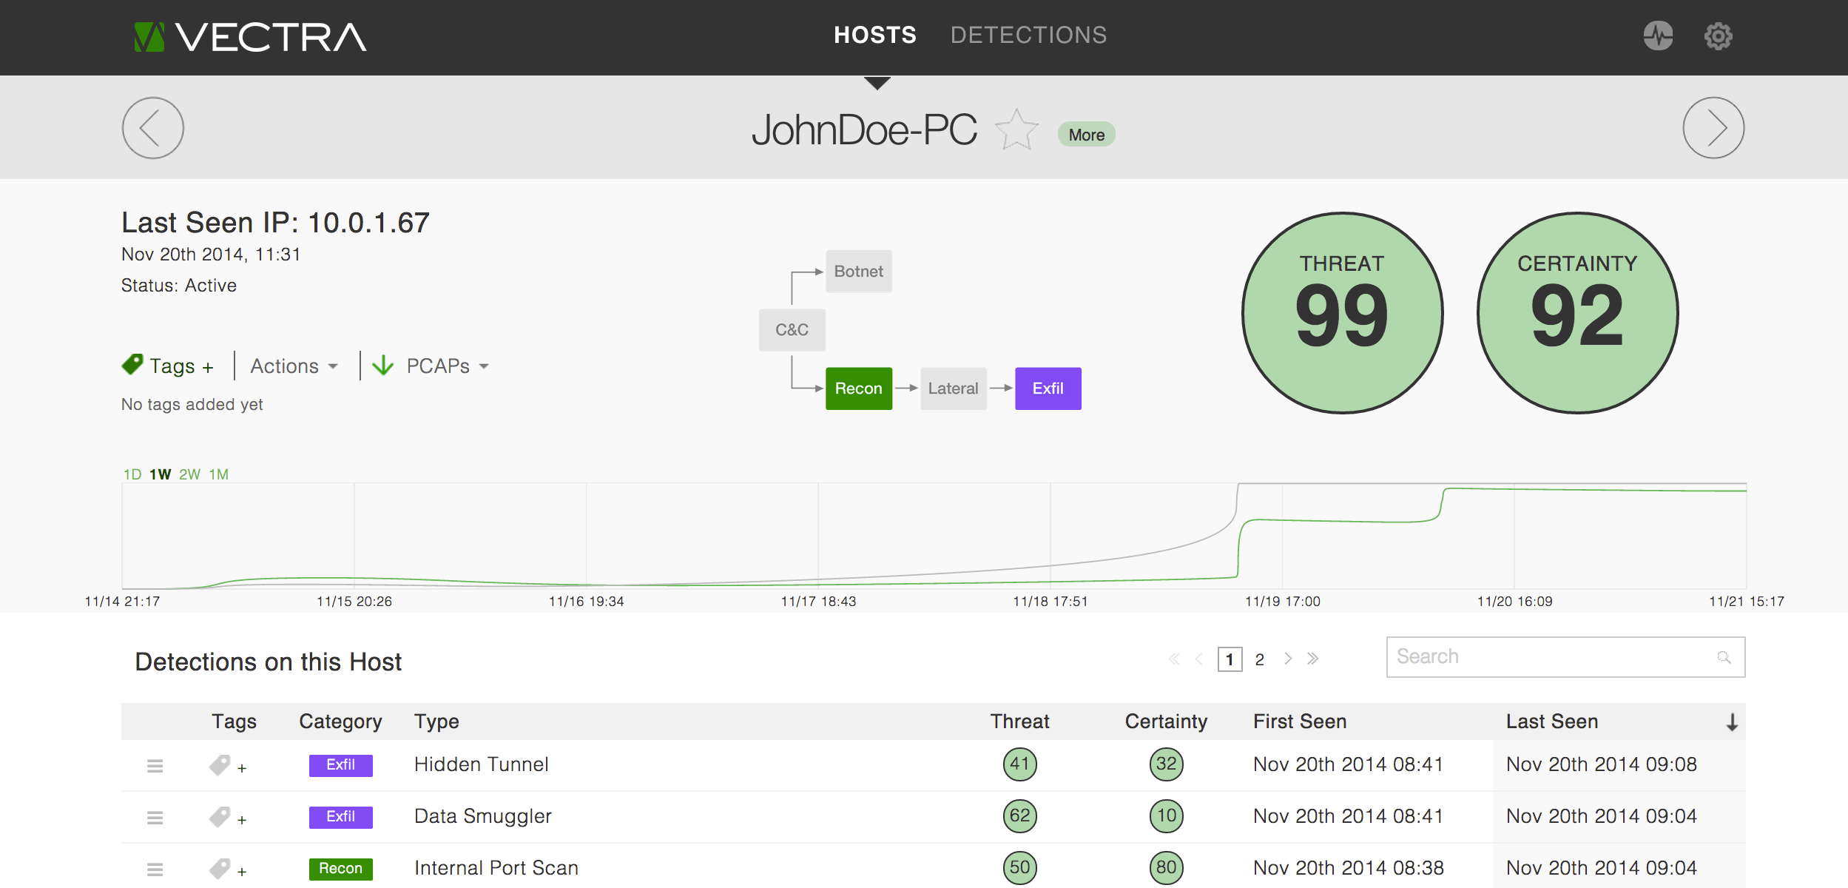Viewport: 1848px width, 888px height.
Task: Select the 1M time range
Action: (x=218, y=474)
